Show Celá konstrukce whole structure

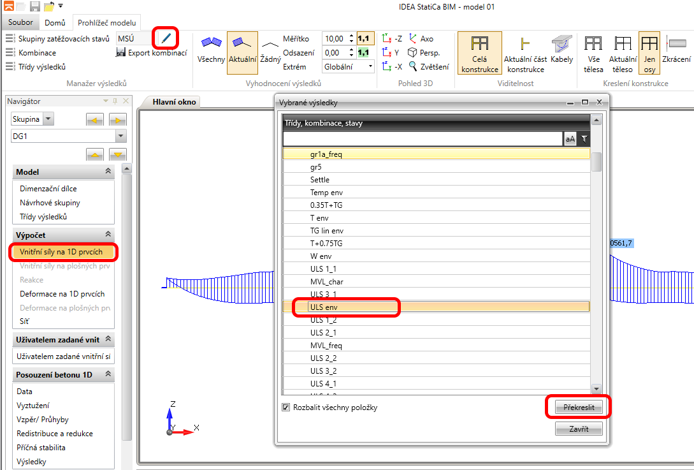pyautogui.click(x=474, y=52)
